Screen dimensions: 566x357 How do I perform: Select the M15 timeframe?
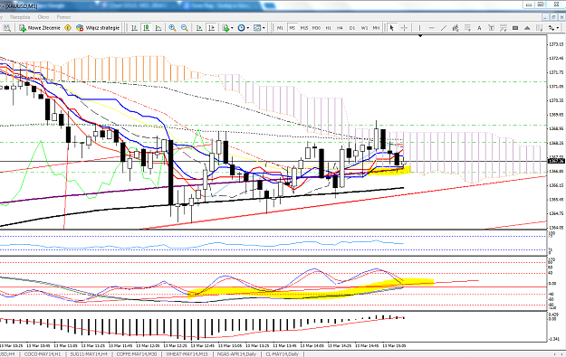pyautogui.click(x=304, y=28)
